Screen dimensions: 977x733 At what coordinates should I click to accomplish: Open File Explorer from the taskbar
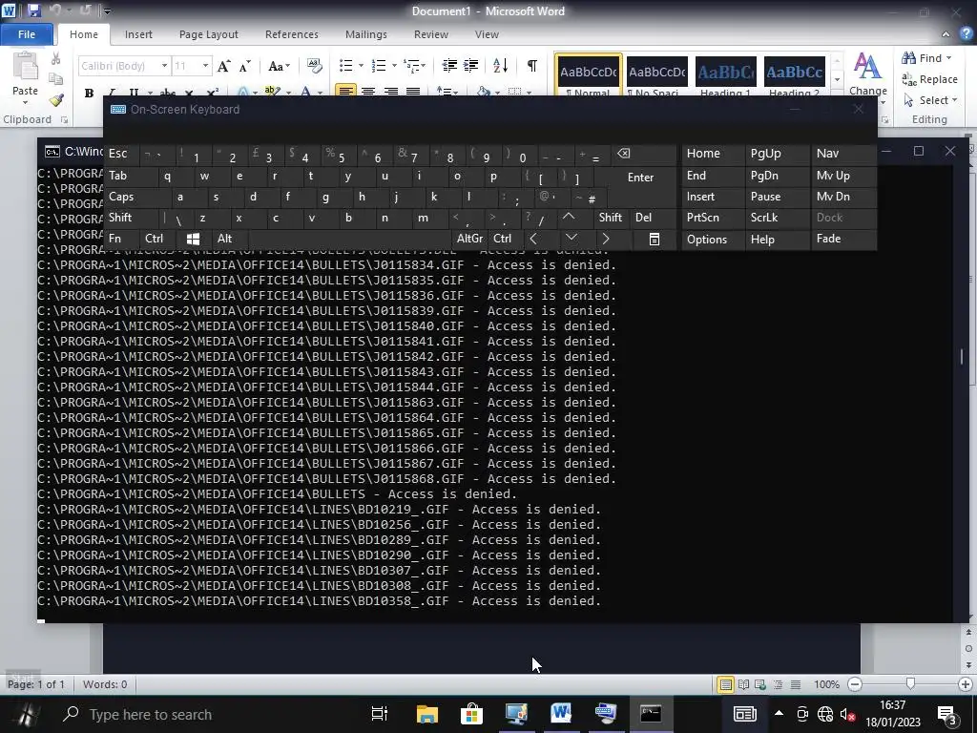click(427, 714)
